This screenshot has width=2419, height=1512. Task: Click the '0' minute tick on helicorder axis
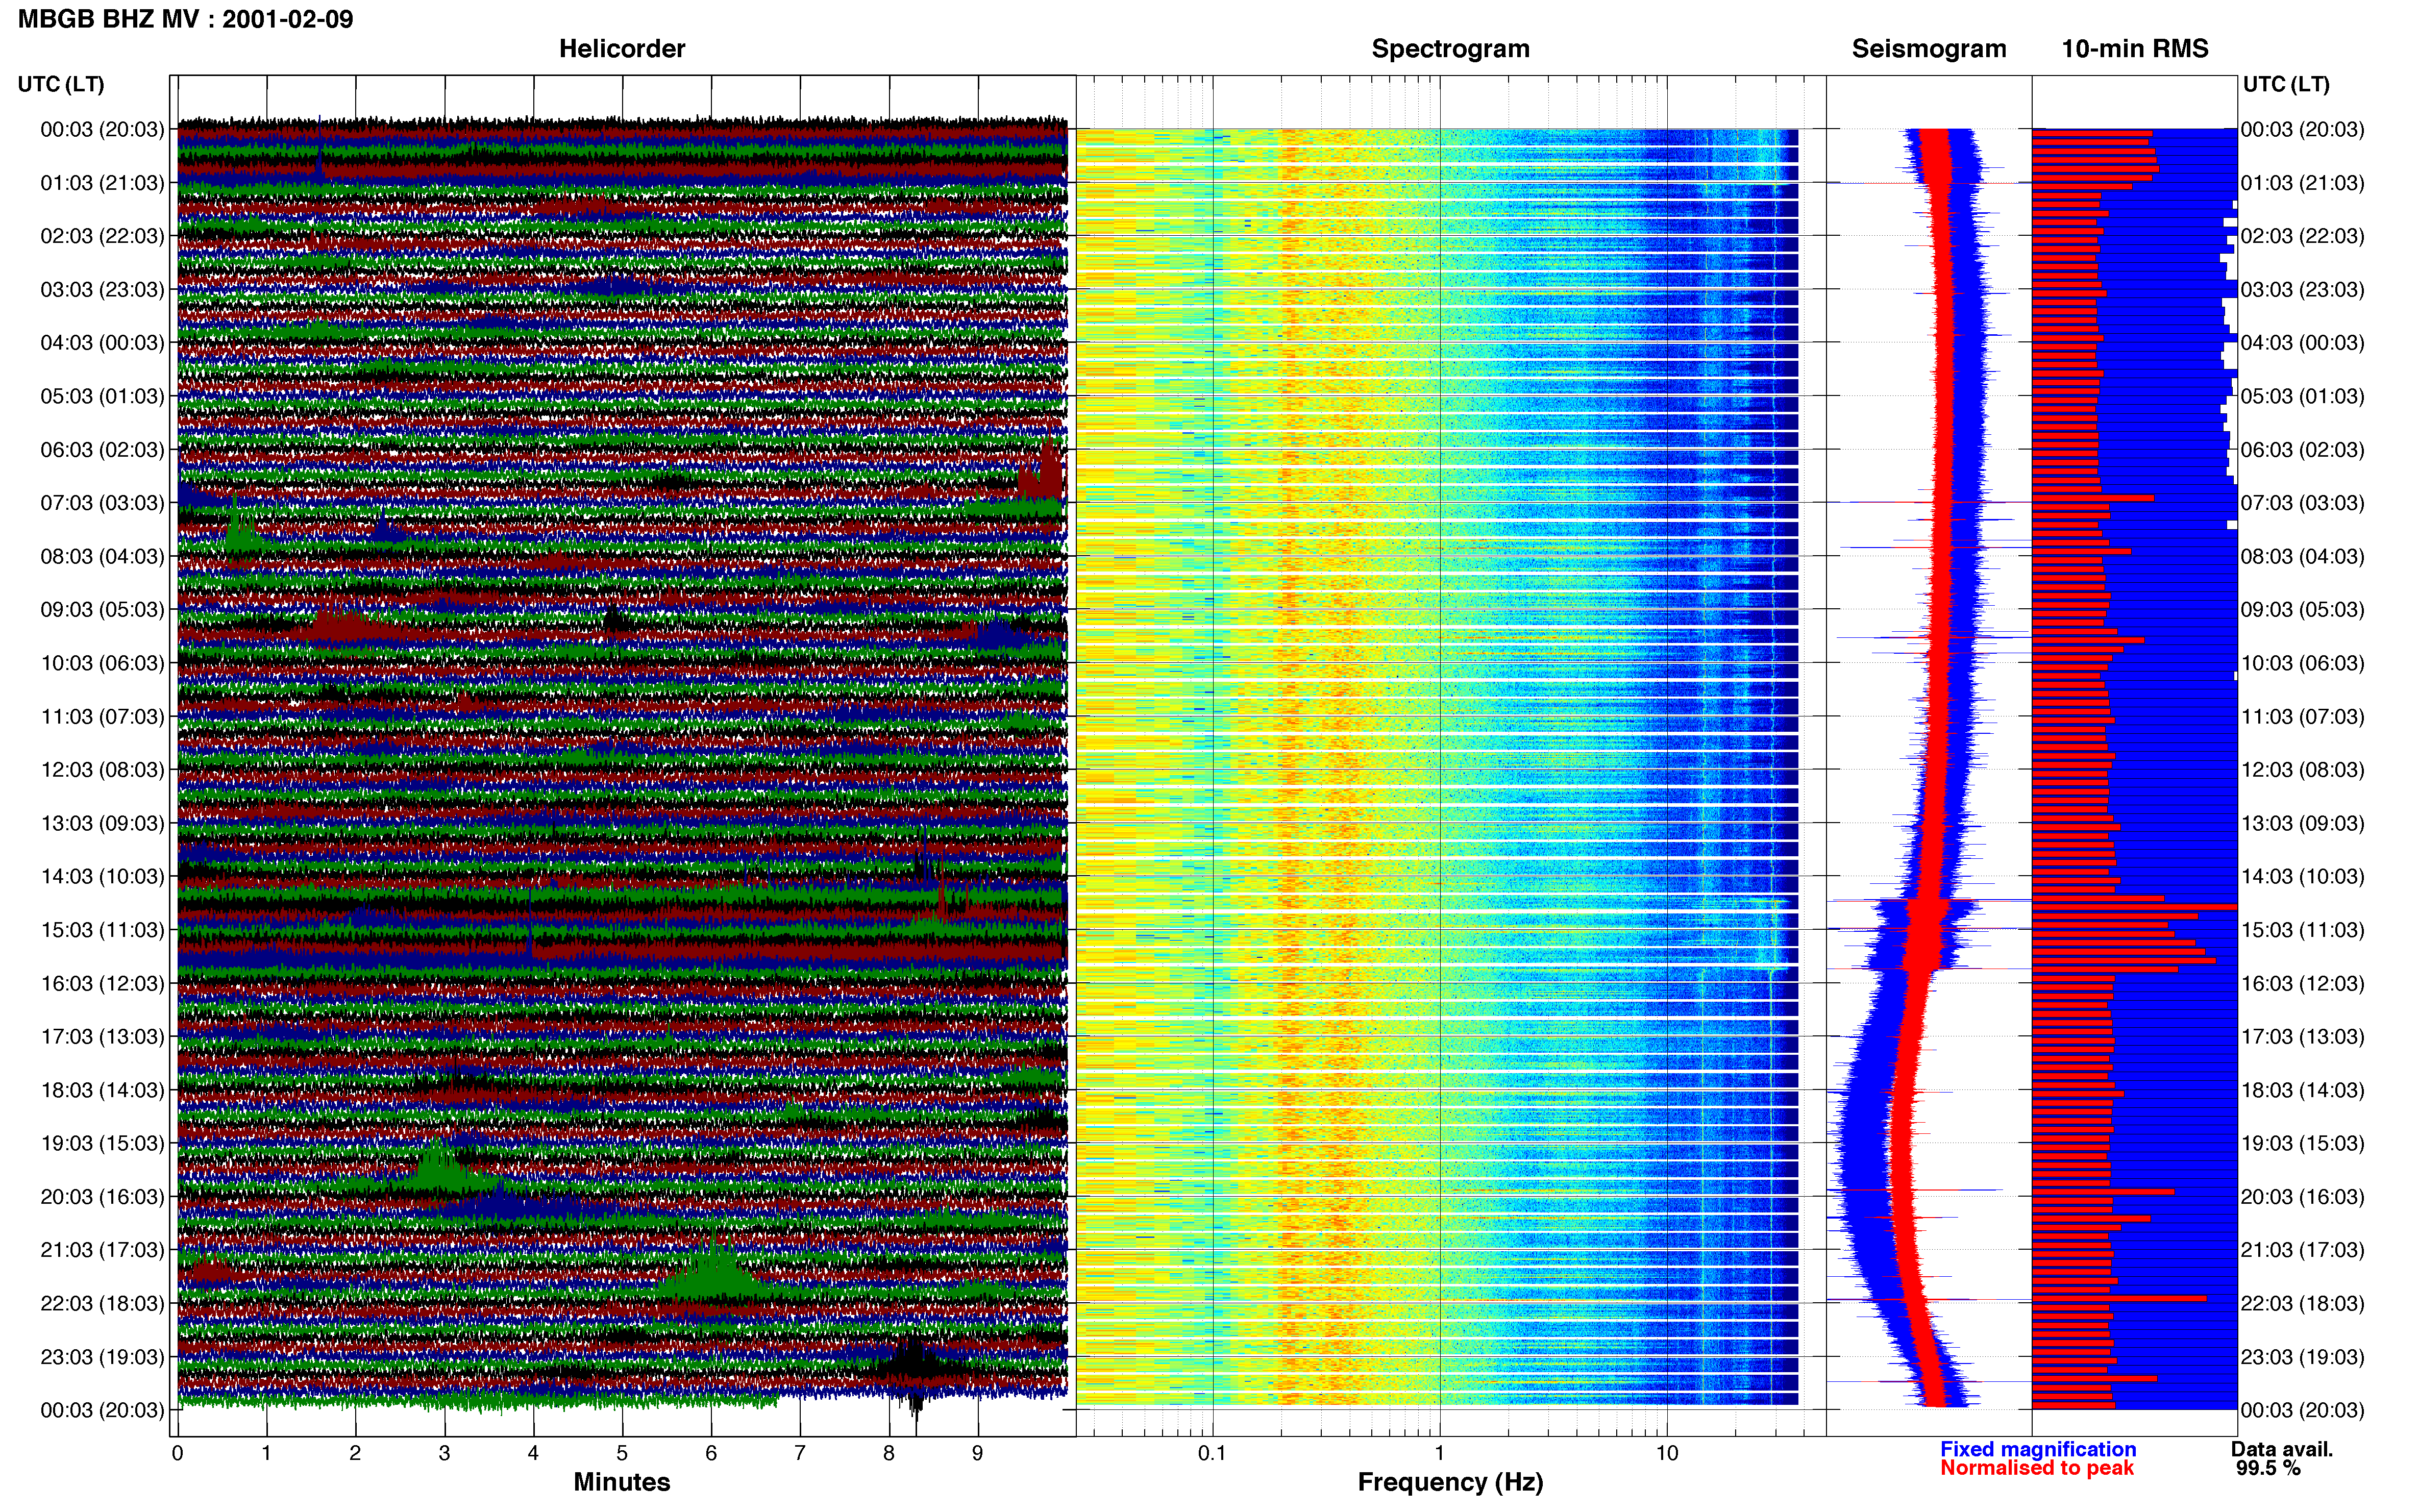[177, 1453]
